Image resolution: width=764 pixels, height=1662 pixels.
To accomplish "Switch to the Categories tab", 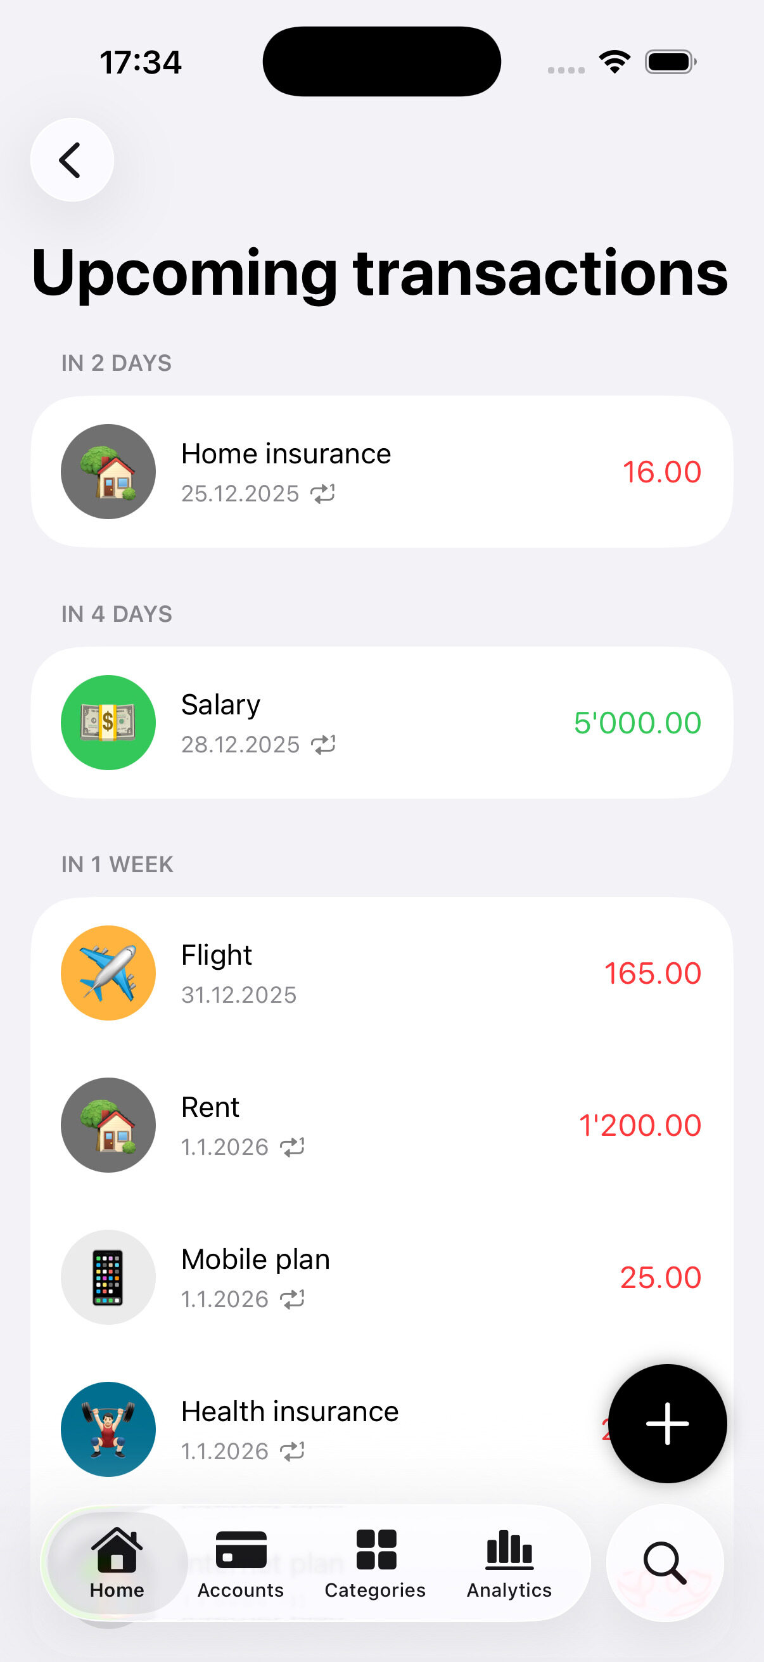I will [x=375, y=1562].
